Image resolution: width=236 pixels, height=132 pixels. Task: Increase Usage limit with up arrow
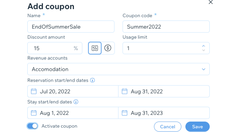coord(204,46)
